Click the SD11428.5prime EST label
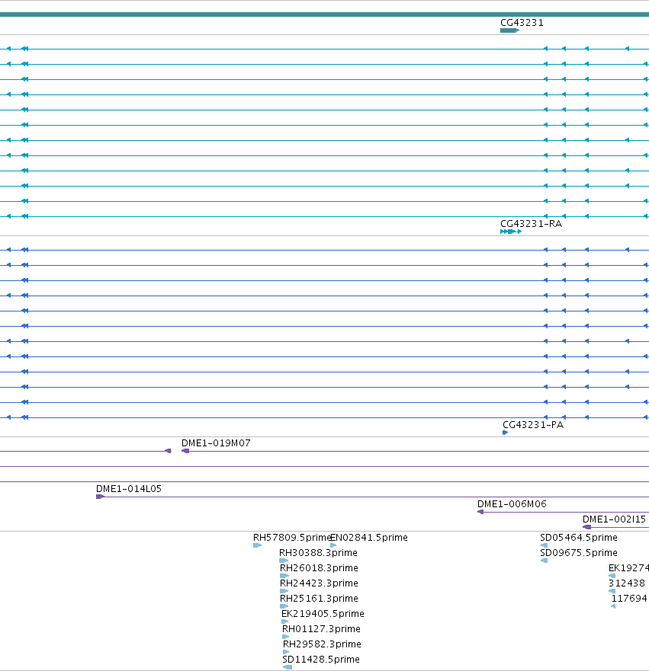Viewport: 649px width, 671px height. coord(321,660)
